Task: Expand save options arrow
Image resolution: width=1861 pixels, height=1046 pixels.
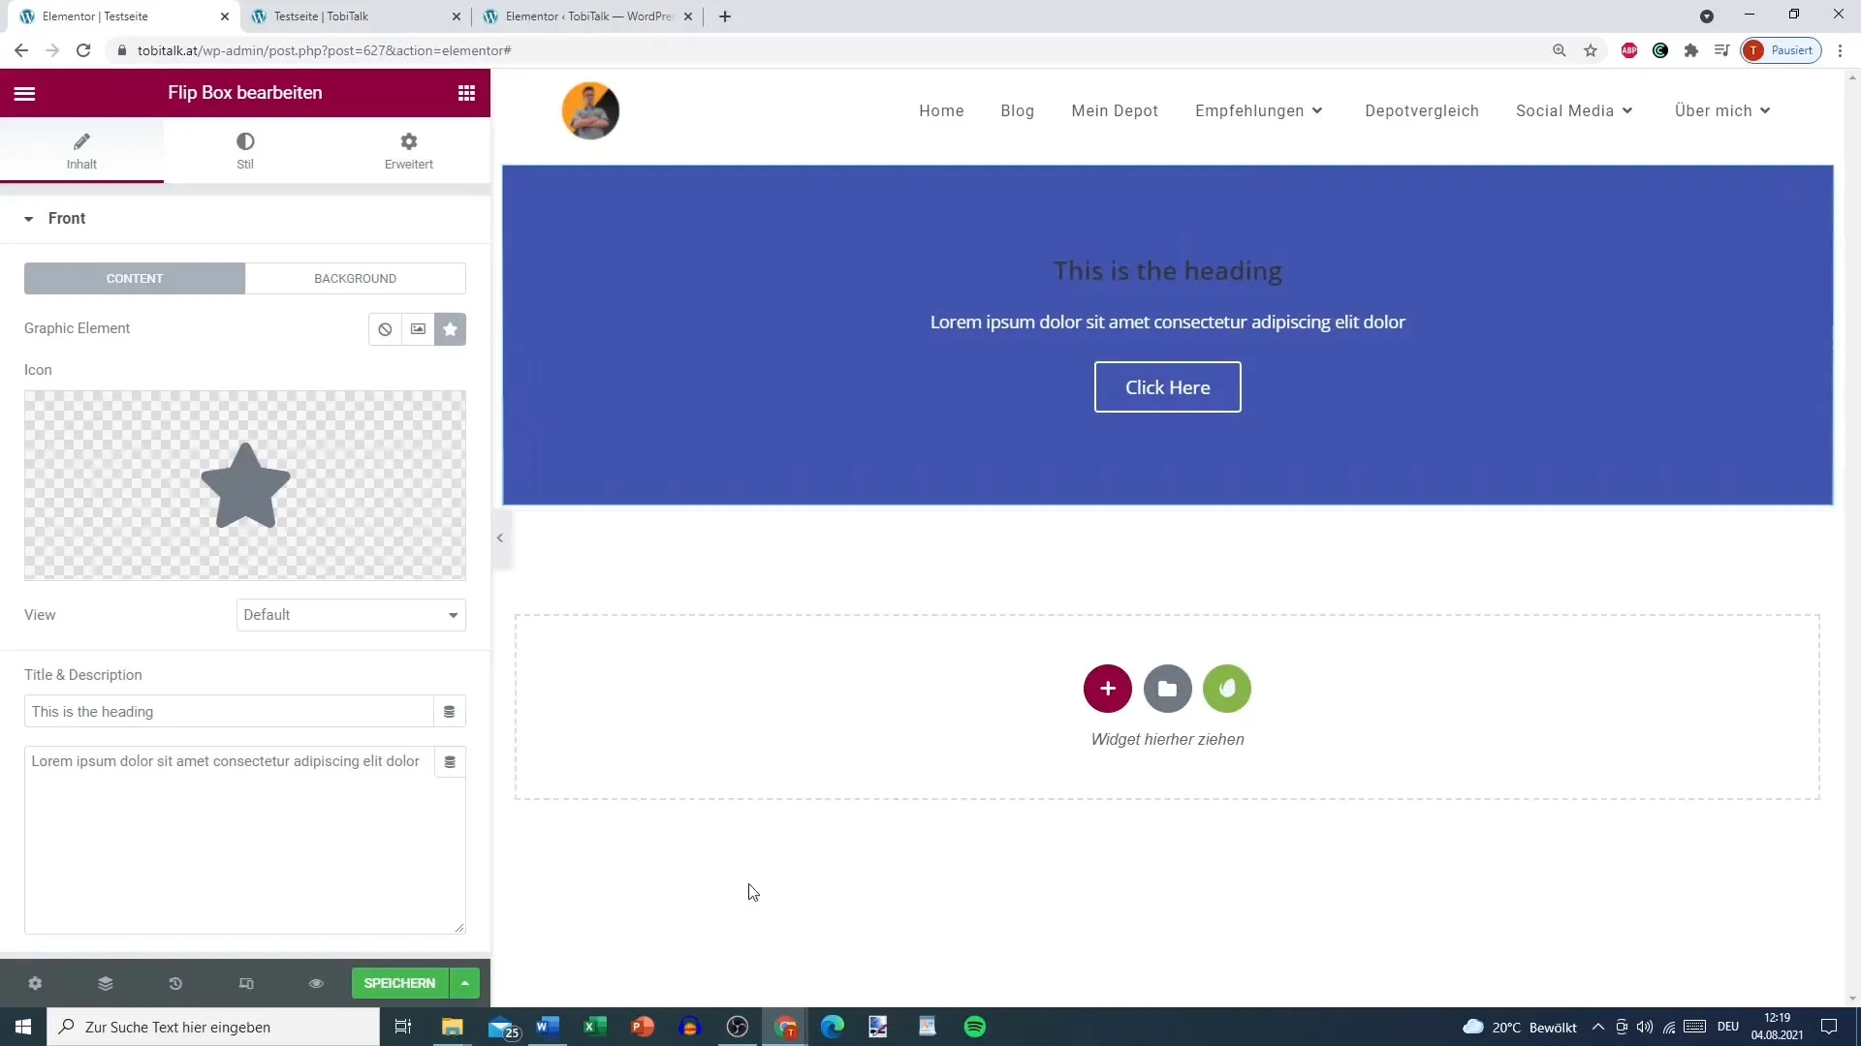Action: [465, 983]
